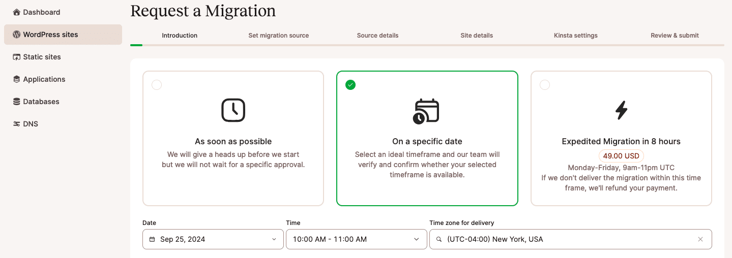Click the lightning bolt Expedited Migration icon
This screenshot has height=258, width=732.
point(621,110)
